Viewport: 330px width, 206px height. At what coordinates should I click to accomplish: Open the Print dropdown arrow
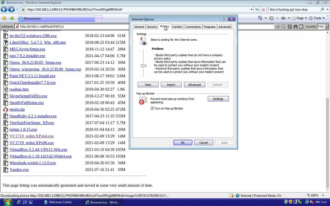[x=289, y=18]
